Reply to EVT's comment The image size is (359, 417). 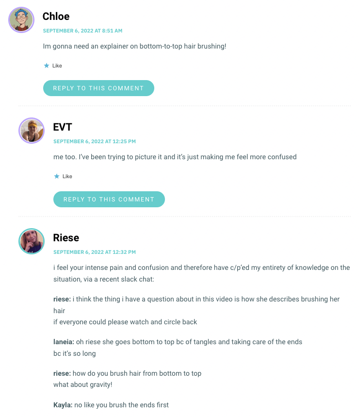click(x=109, y=199)
